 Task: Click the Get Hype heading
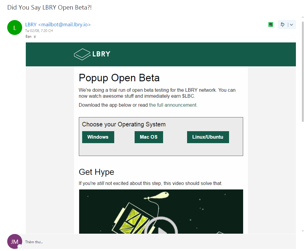coord(96,172)
